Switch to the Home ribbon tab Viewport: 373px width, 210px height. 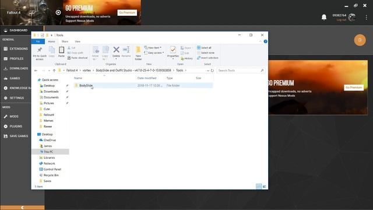coord(52,41)
